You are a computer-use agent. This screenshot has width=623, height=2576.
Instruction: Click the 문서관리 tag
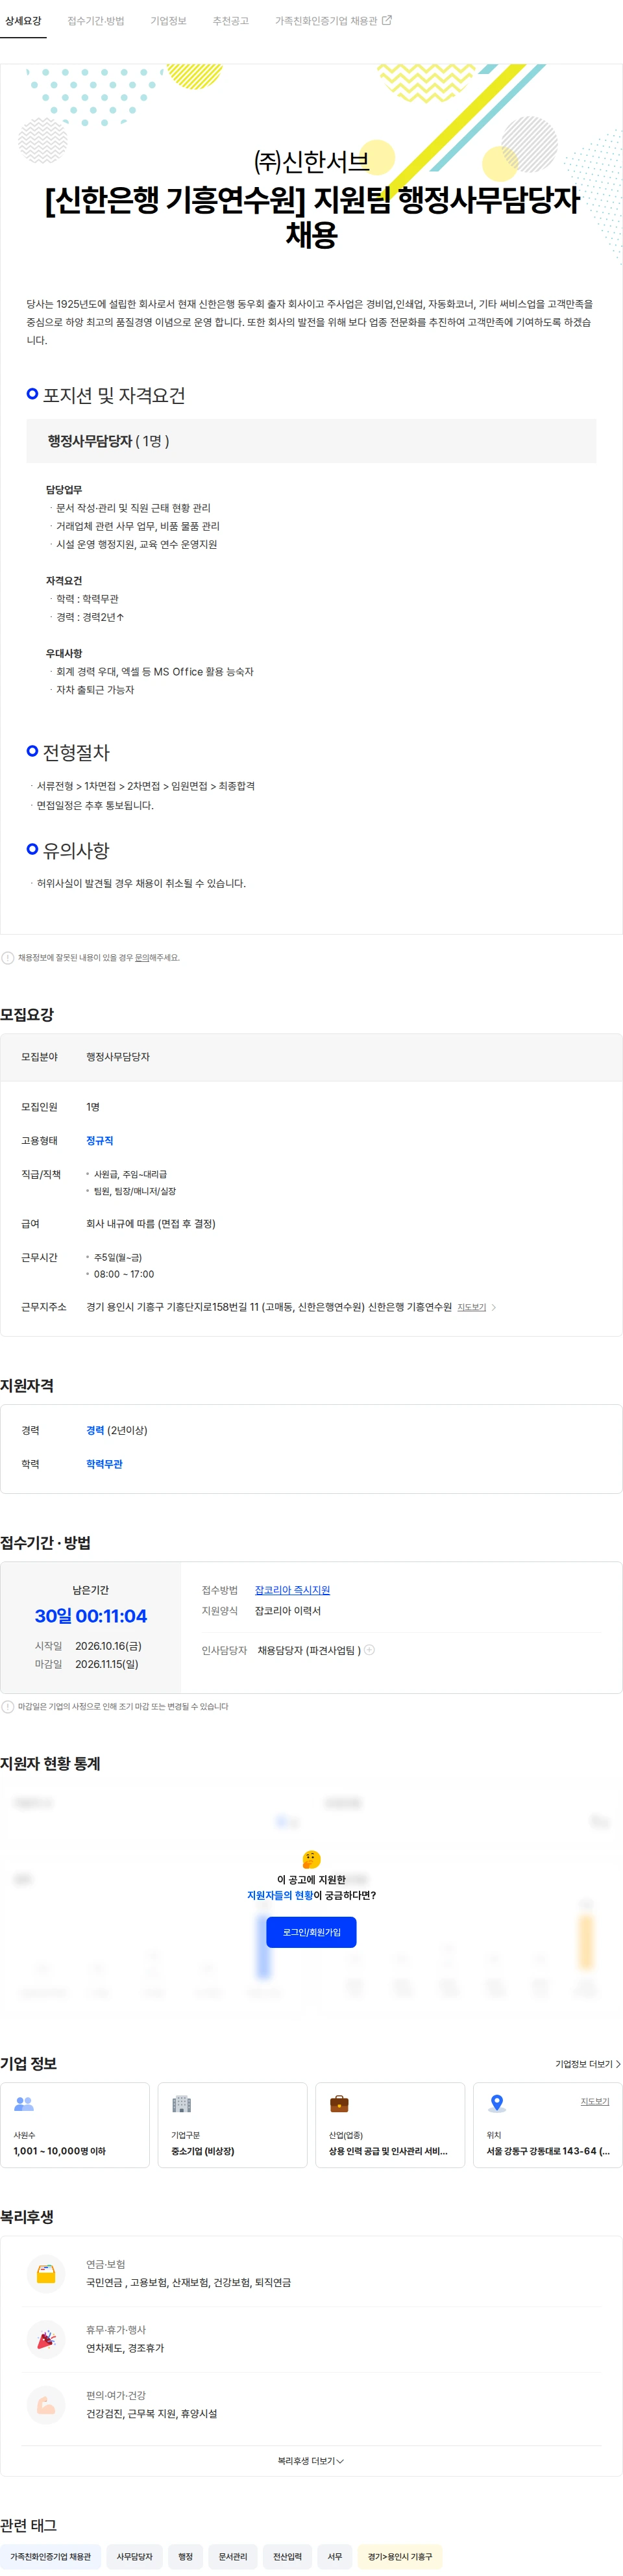click(x=232, y=2556)
